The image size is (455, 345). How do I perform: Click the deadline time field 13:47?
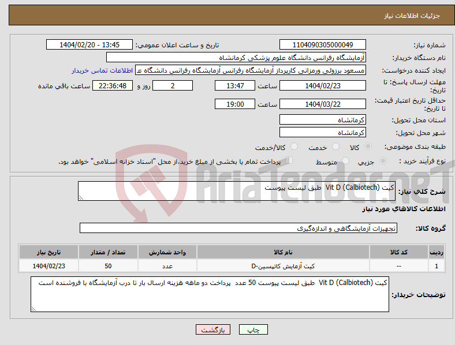[235, 85]
